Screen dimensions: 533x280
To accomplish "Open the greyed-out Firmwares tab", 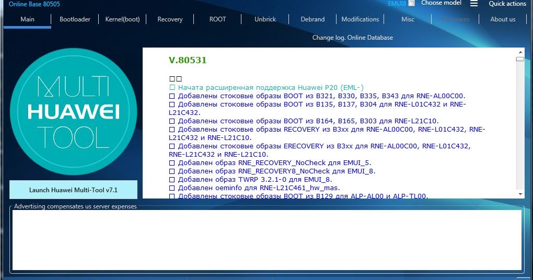I will coord(455,19).
